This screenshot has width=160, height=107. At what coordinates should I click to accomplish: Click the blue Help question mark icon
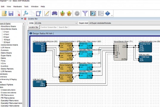coord(108,13)
